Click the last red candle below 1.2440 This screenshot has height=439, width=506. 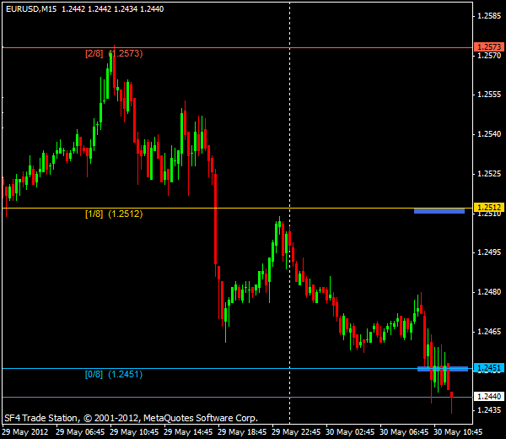click(451, 403)
